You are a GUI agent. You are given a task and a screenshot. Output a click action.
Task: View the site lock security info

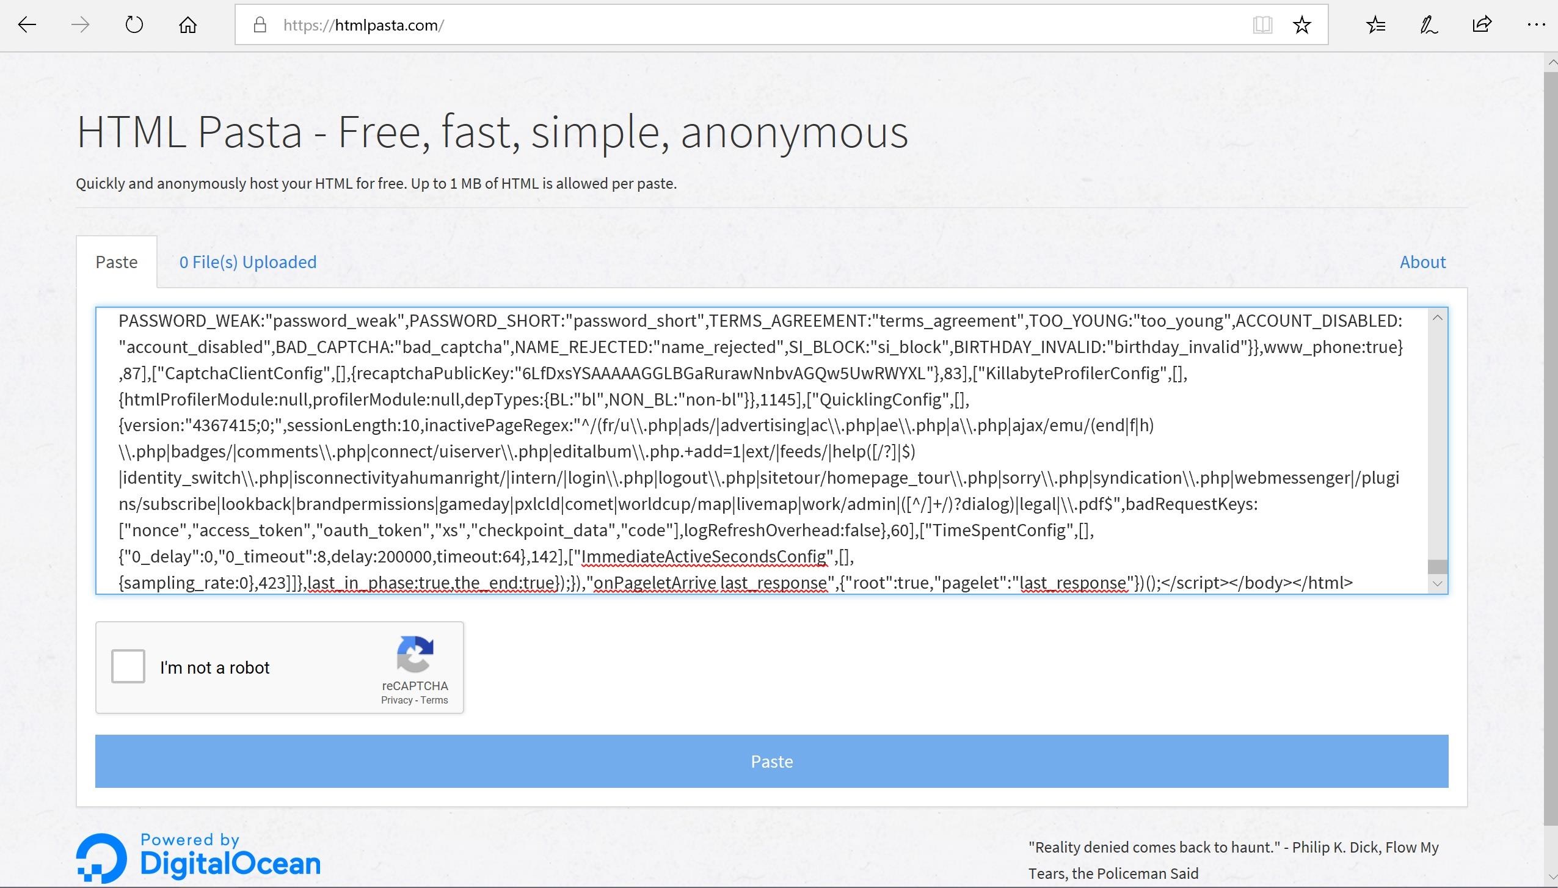(x=260, y=25)
